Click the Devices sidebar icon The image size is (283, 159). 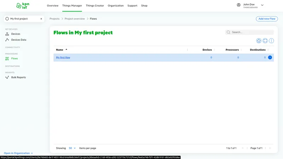(7, 34)
